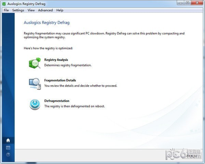Open the File menu
Screen dimensions: 205x164
tap(6, 10)
